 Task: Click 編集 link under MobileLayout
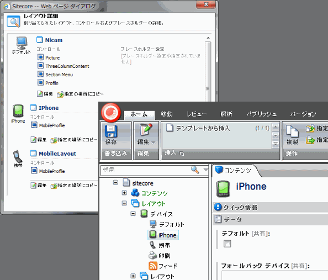pyautogui.click(x=39, y=186)
